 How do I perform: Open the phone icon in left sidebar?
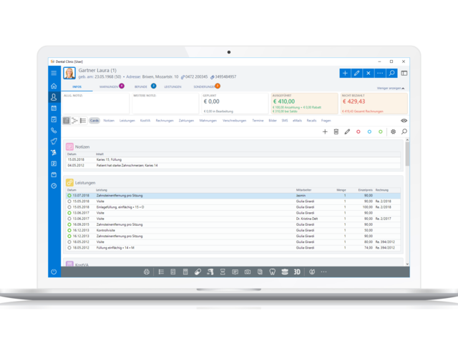pos(54,131)
